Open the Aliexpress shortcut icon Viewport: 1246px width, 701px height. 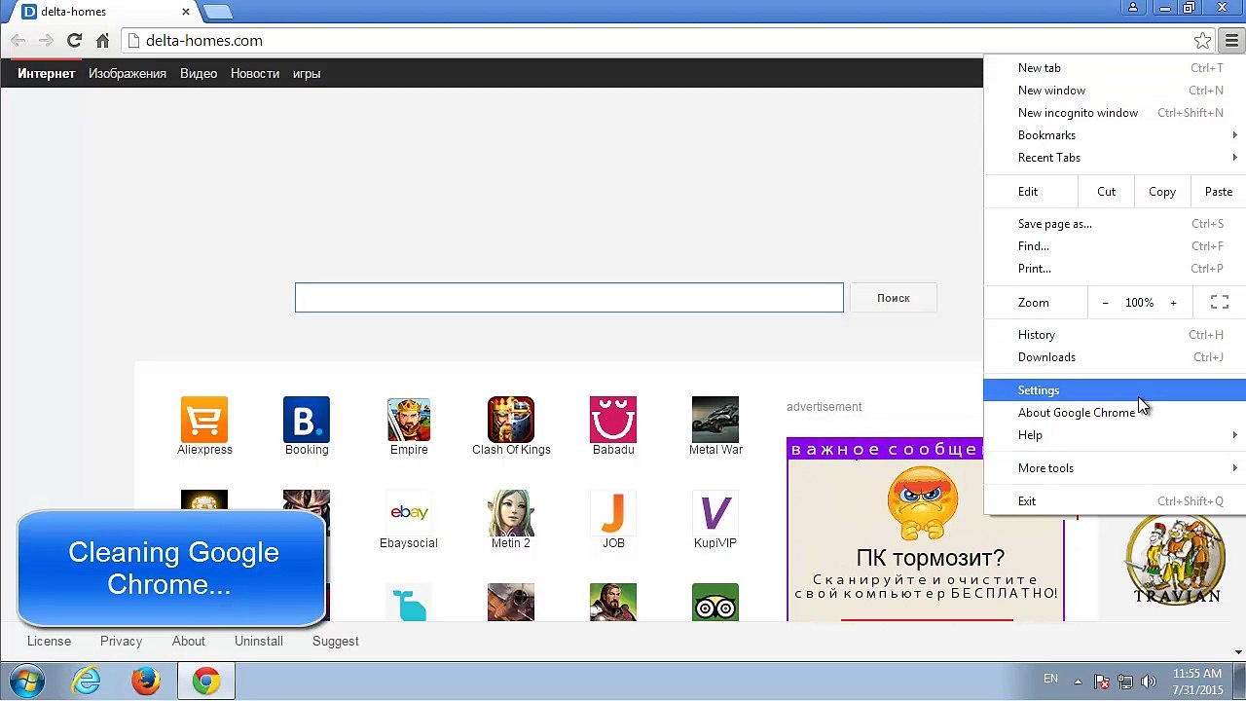pyautogui.click(x=204, y=420)
